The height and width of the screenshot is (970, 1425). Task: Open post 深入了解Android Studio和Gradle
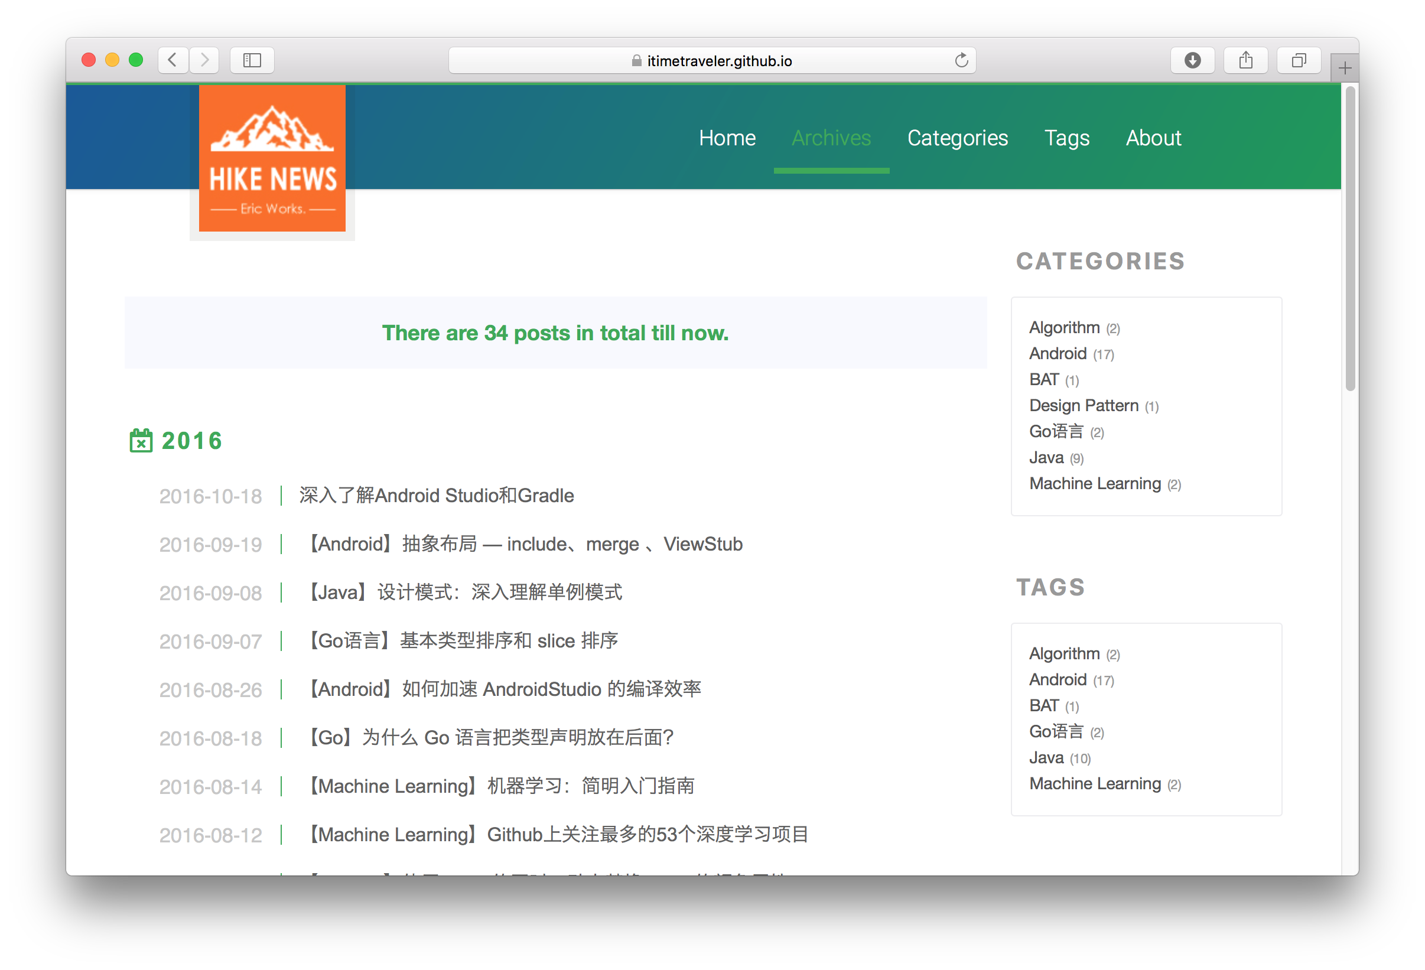click(437, 496)
